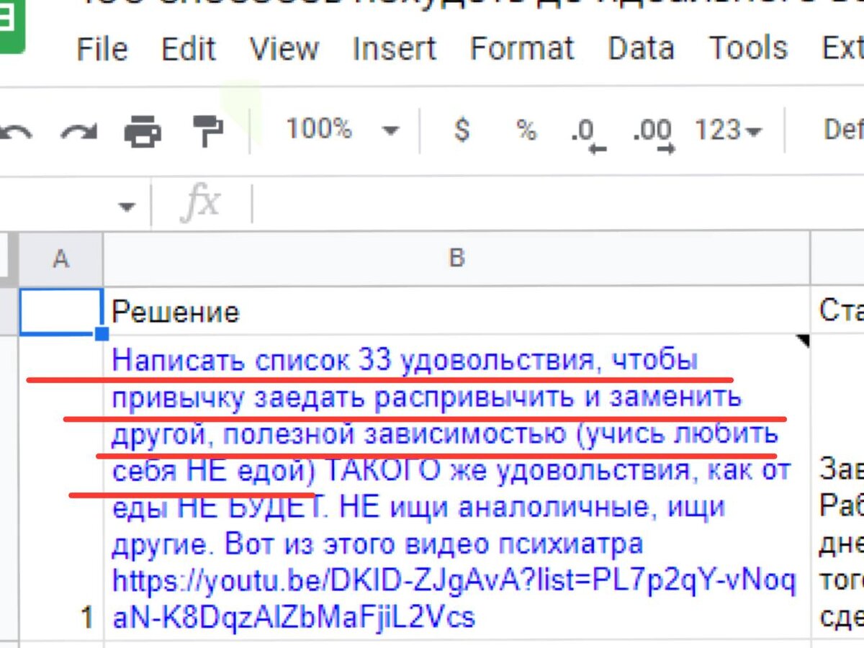864x648 pixels.
Task: Open the Print icon
Action: coord(143,131)
